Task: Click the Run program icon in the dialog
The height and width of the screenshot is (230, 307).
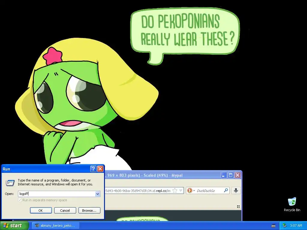Action: tap(10, 183)
